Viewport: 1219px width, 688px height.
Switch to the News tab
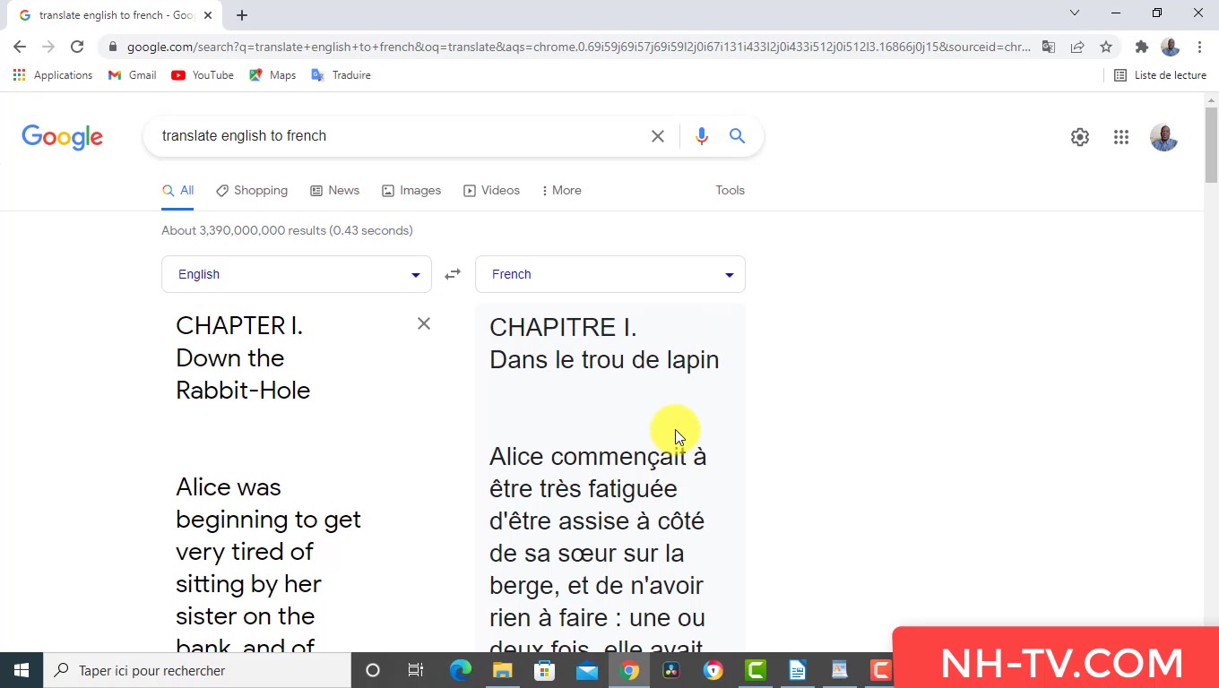tap(335, 191)
